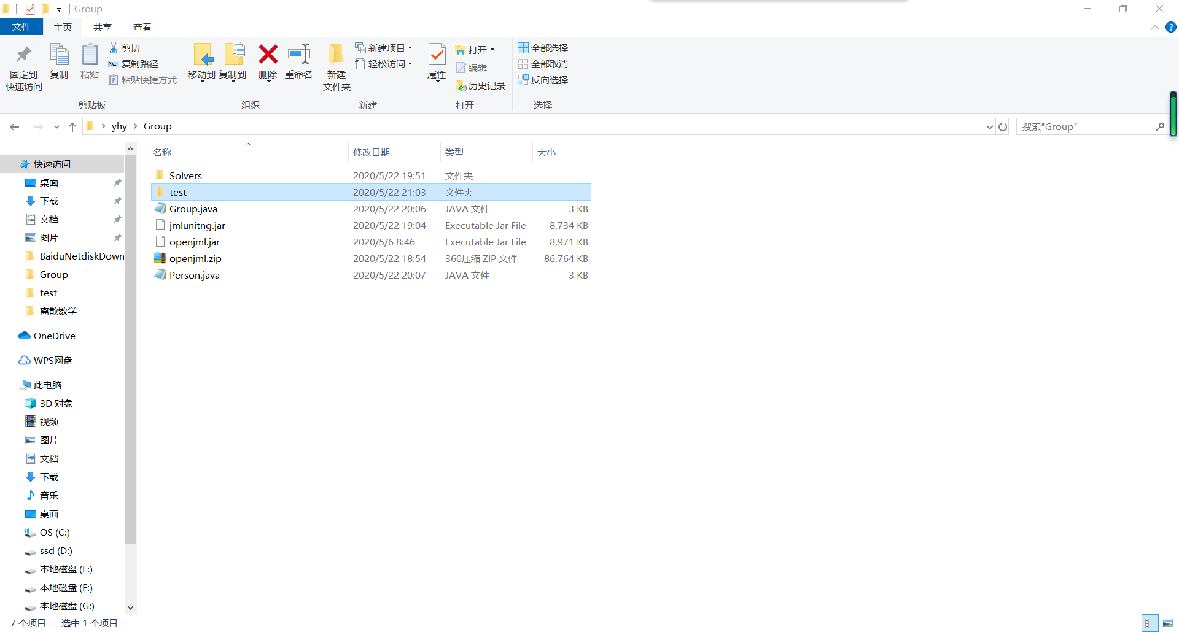The height and width of the screenshot is (632, 1179).
Task: Select all (全部选择) items
Action: pyautogui.click(x=543, y=48)
